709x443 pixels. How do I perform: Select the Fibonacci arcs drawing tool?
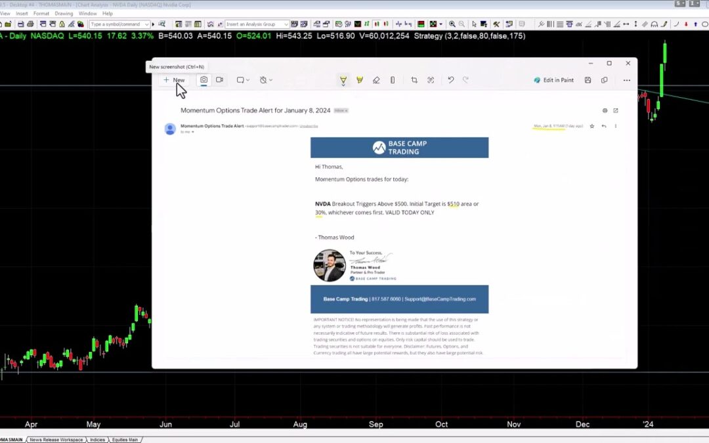(655, 24)
